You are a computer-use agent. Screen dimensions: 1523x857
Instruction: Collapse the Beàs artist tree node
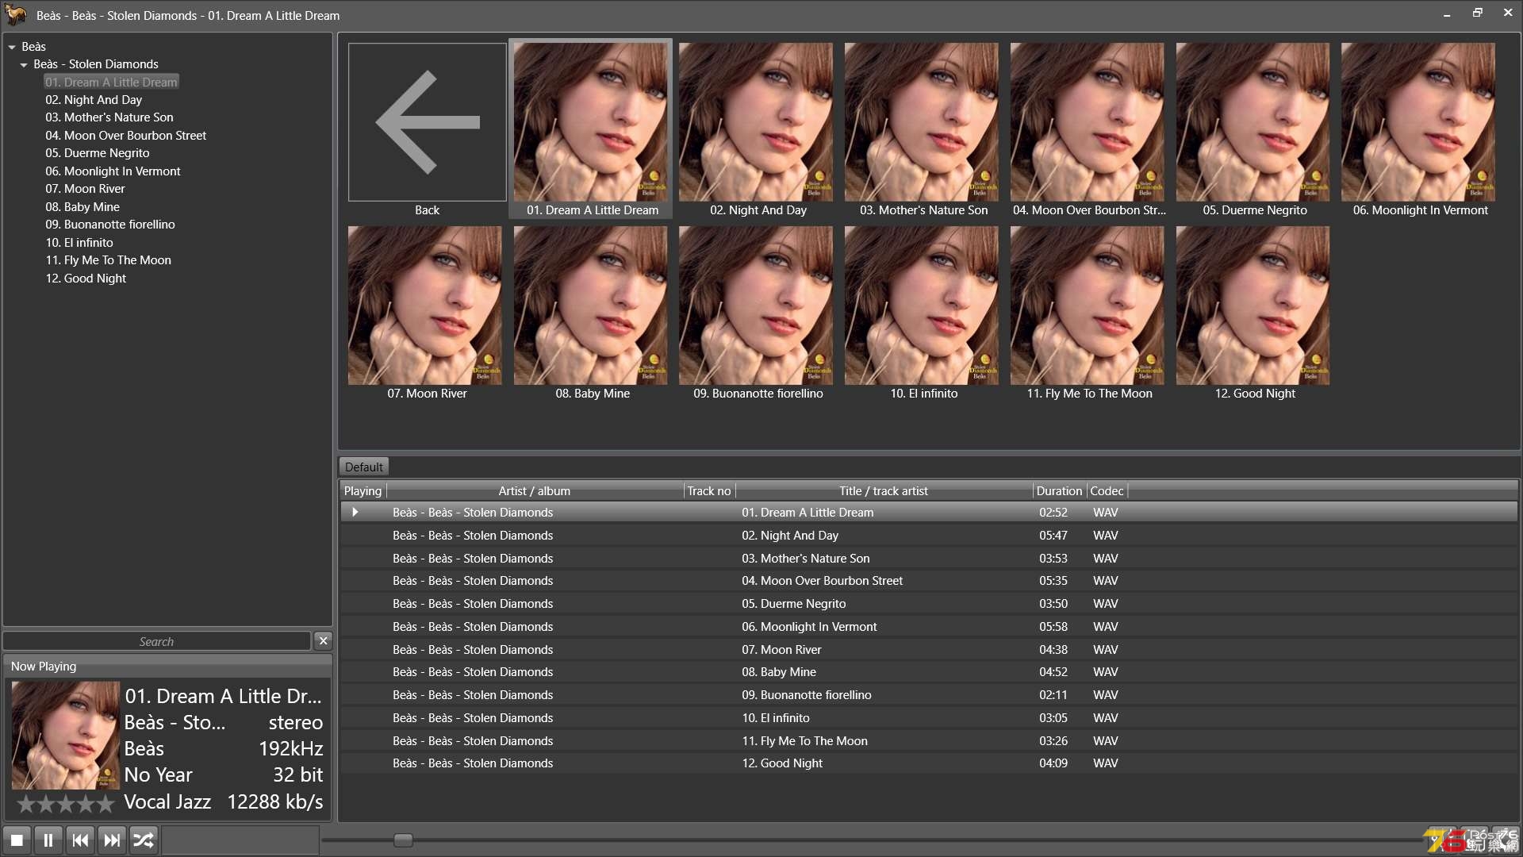(x=12, y=47)
